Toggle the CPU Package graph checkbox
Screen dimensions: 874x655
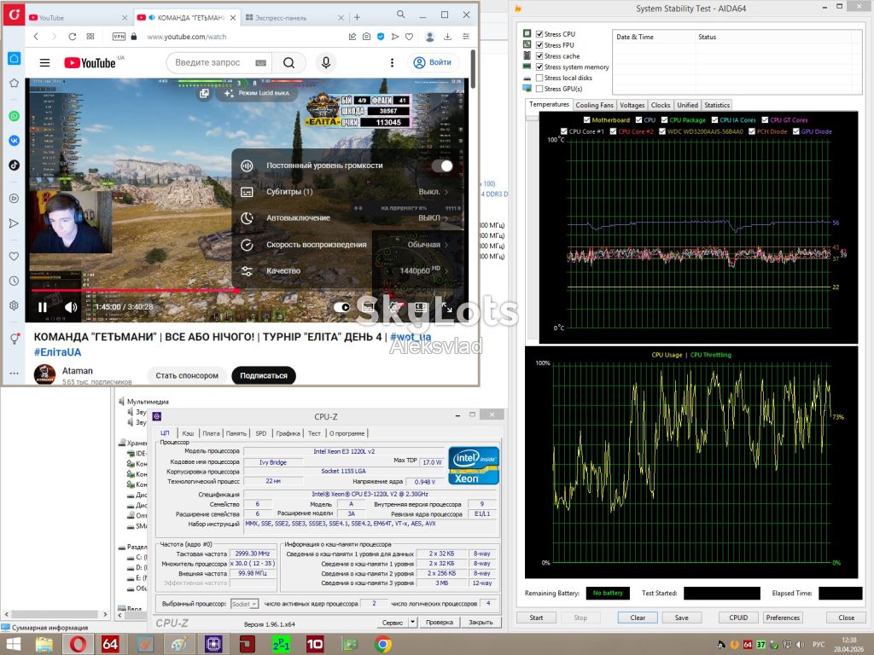pyautogui.click(x=664, y=119)
